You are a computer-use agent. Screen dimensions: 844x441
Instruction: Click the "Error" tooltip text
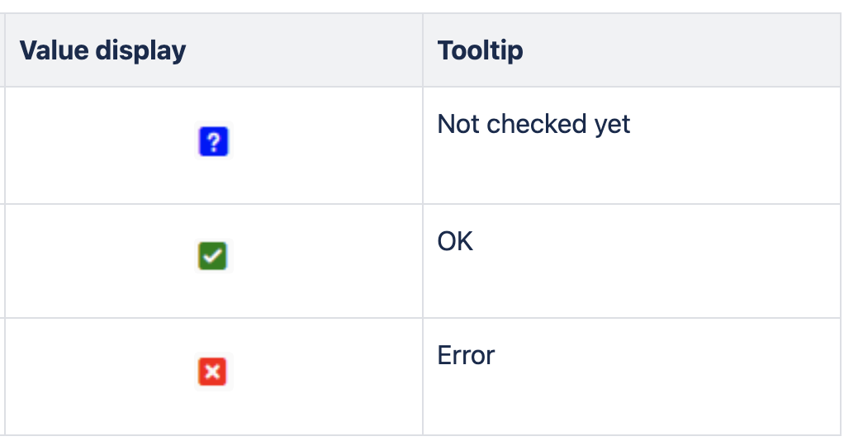466,356
